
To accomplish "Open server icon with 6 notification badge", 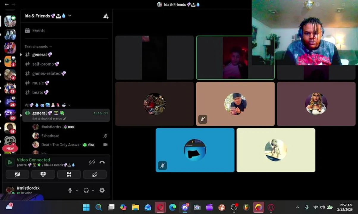I will (10, 75).
